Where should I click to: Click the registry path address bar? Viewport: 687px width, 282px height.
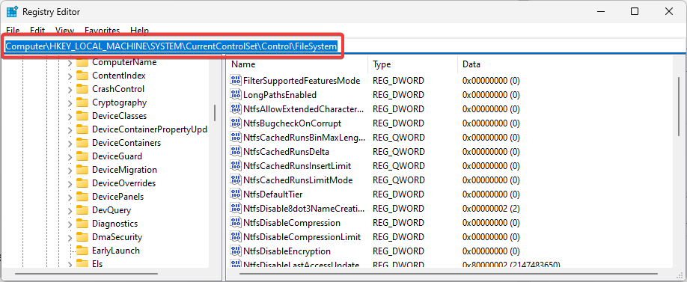coord(343,46)
